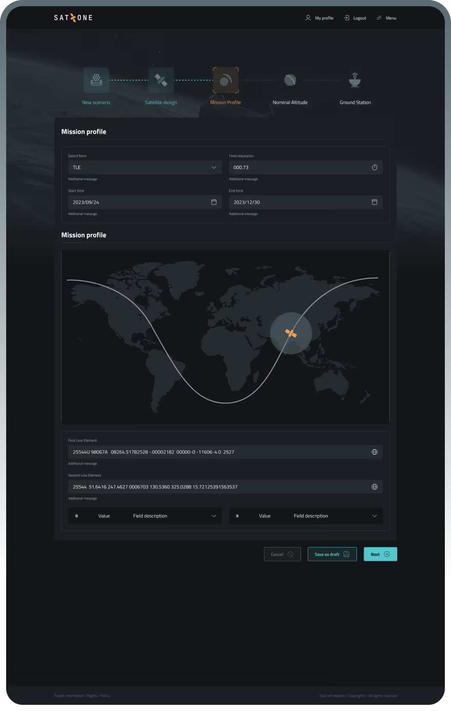This screenshot has height=711, width=451.
Task: Go to the Nominal Altitude tab label
Action: [x=290, y=102]
